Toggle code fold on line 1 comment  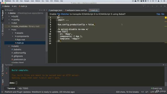coord(57,18)
